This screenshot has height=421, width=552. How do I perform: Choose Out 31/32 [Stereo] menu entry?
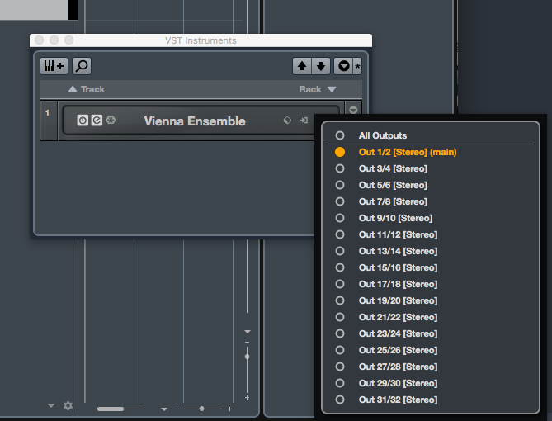(431, 400)
